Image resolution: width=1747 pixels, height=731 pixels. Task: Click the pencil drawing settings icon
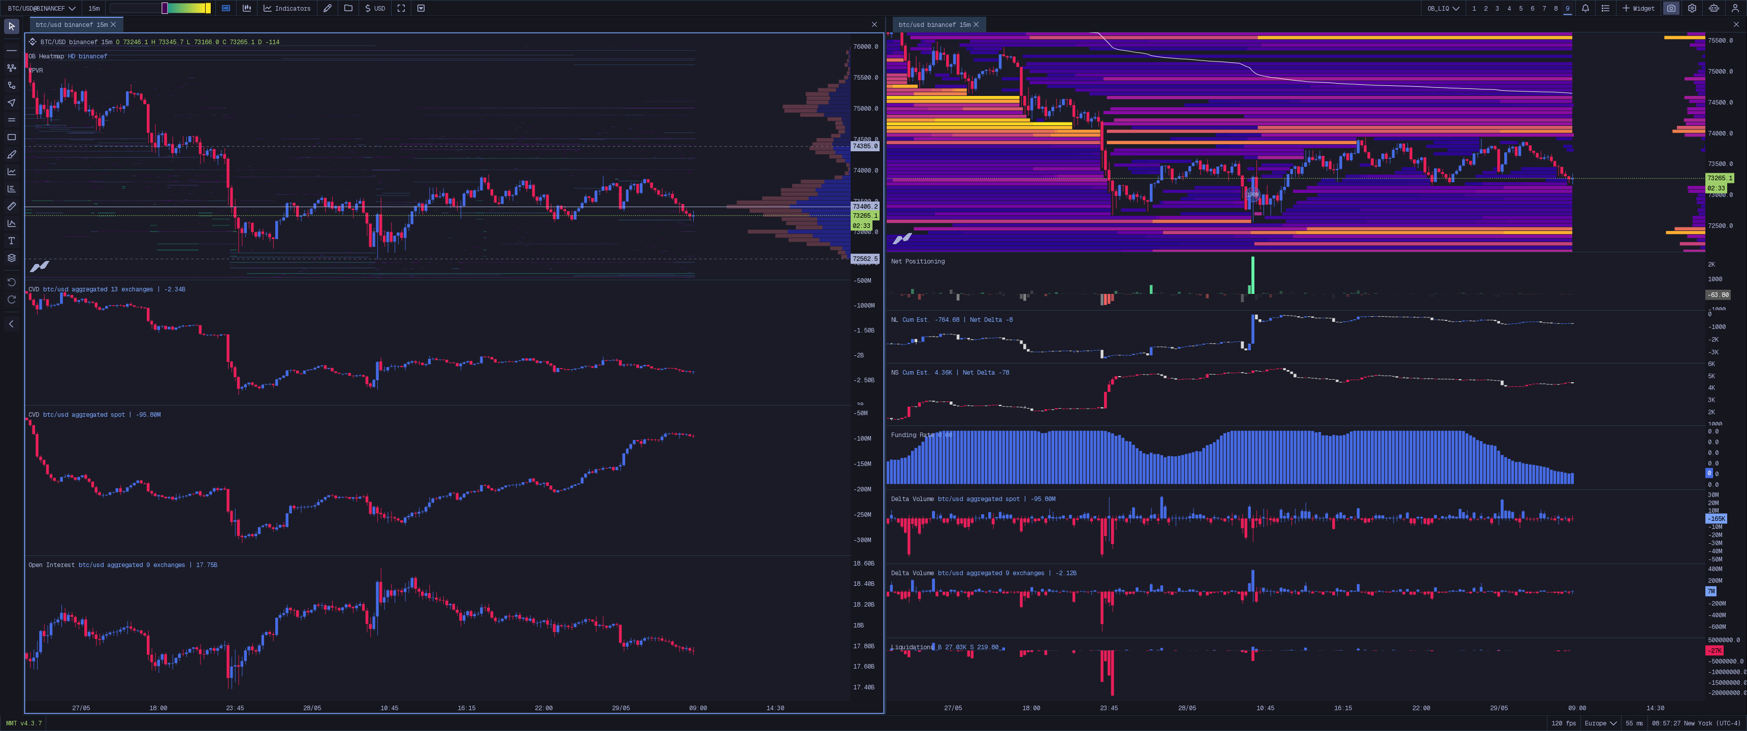click(x=328, y=8)
